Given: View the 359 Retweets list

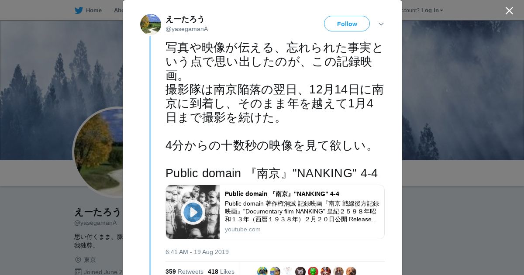Looking at the screenshot, I should click(x=184, y=272).
